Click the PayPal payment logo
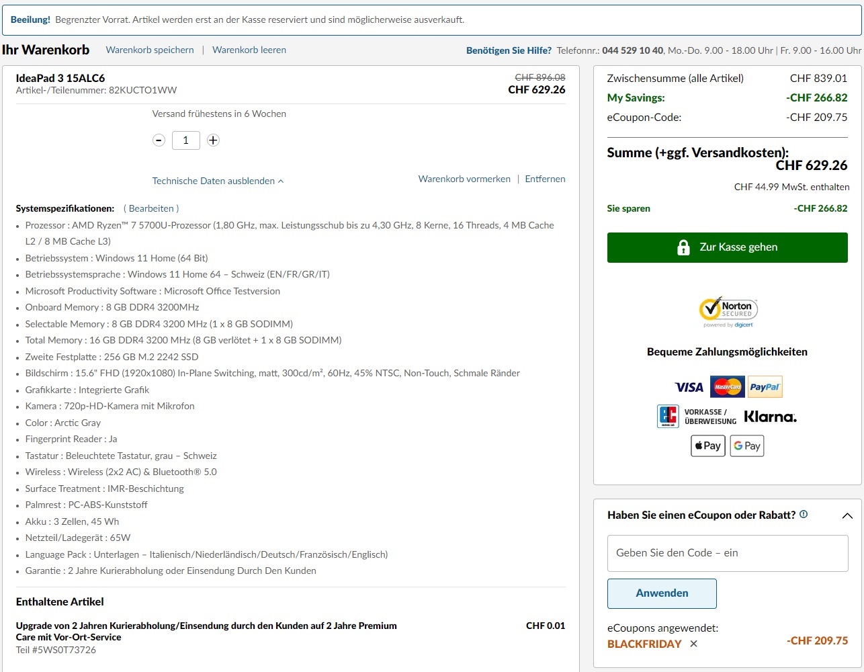The width and height of the screenshot is (864, 672). click(x=765, y=387)
